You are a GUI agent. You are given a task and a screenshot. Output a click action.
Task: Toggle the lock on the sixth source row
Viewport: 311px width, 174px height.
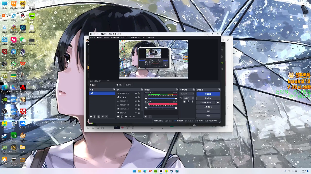pos(139,113)
